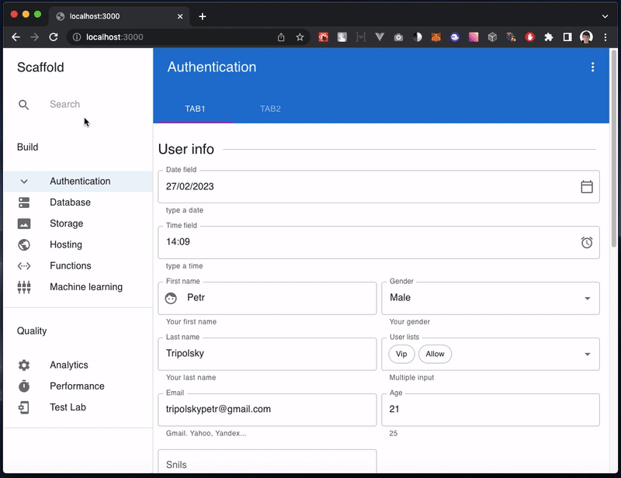Image resolution: width=621 pixels, height=478 pixels.
Task: Click the Performance stopwatch icon
Action: [24, 386]
